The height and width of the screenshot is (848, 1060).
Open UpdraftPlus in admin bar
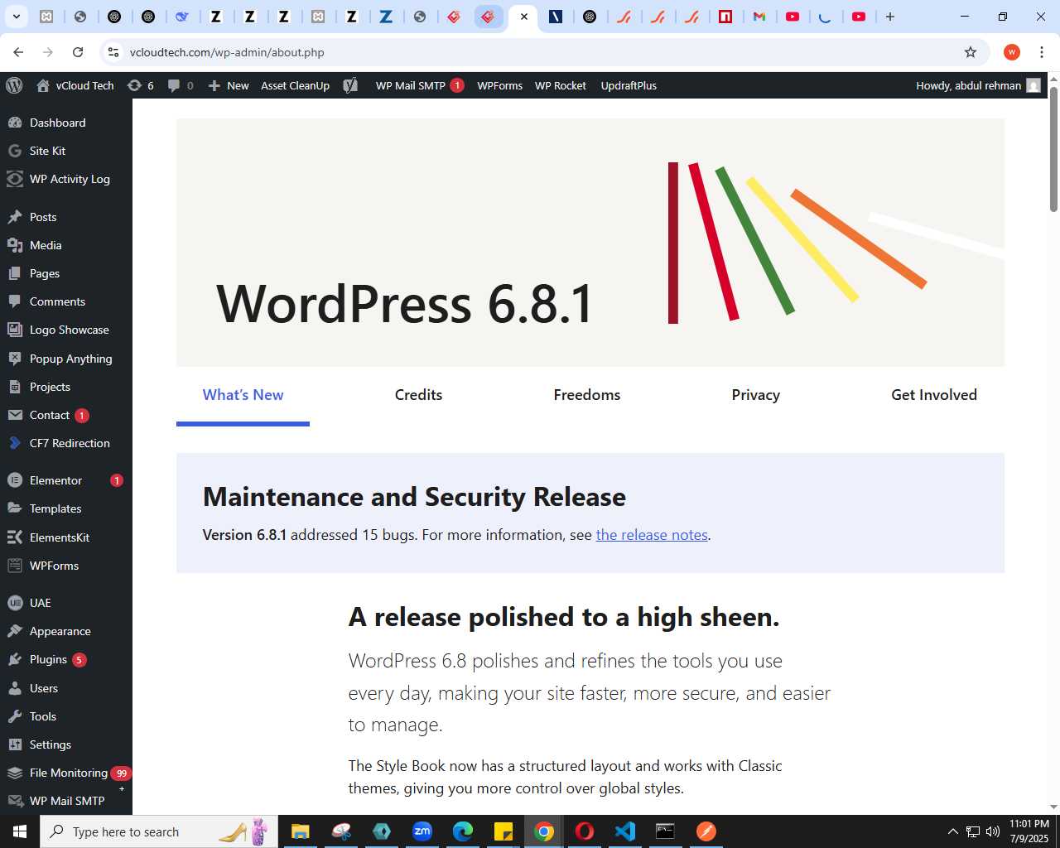[629, 85]
